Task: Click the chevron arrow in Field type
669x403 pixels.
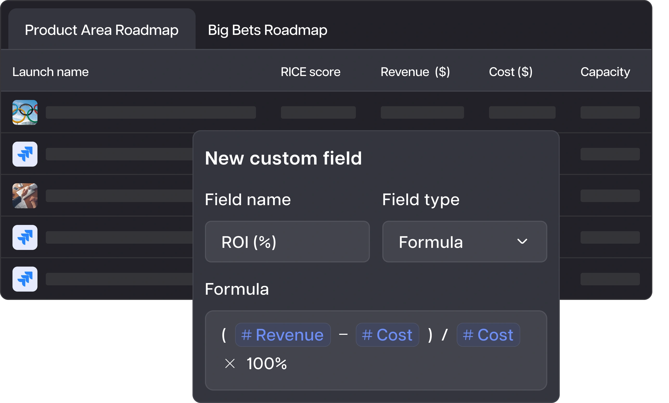Action: click(522, 241)
